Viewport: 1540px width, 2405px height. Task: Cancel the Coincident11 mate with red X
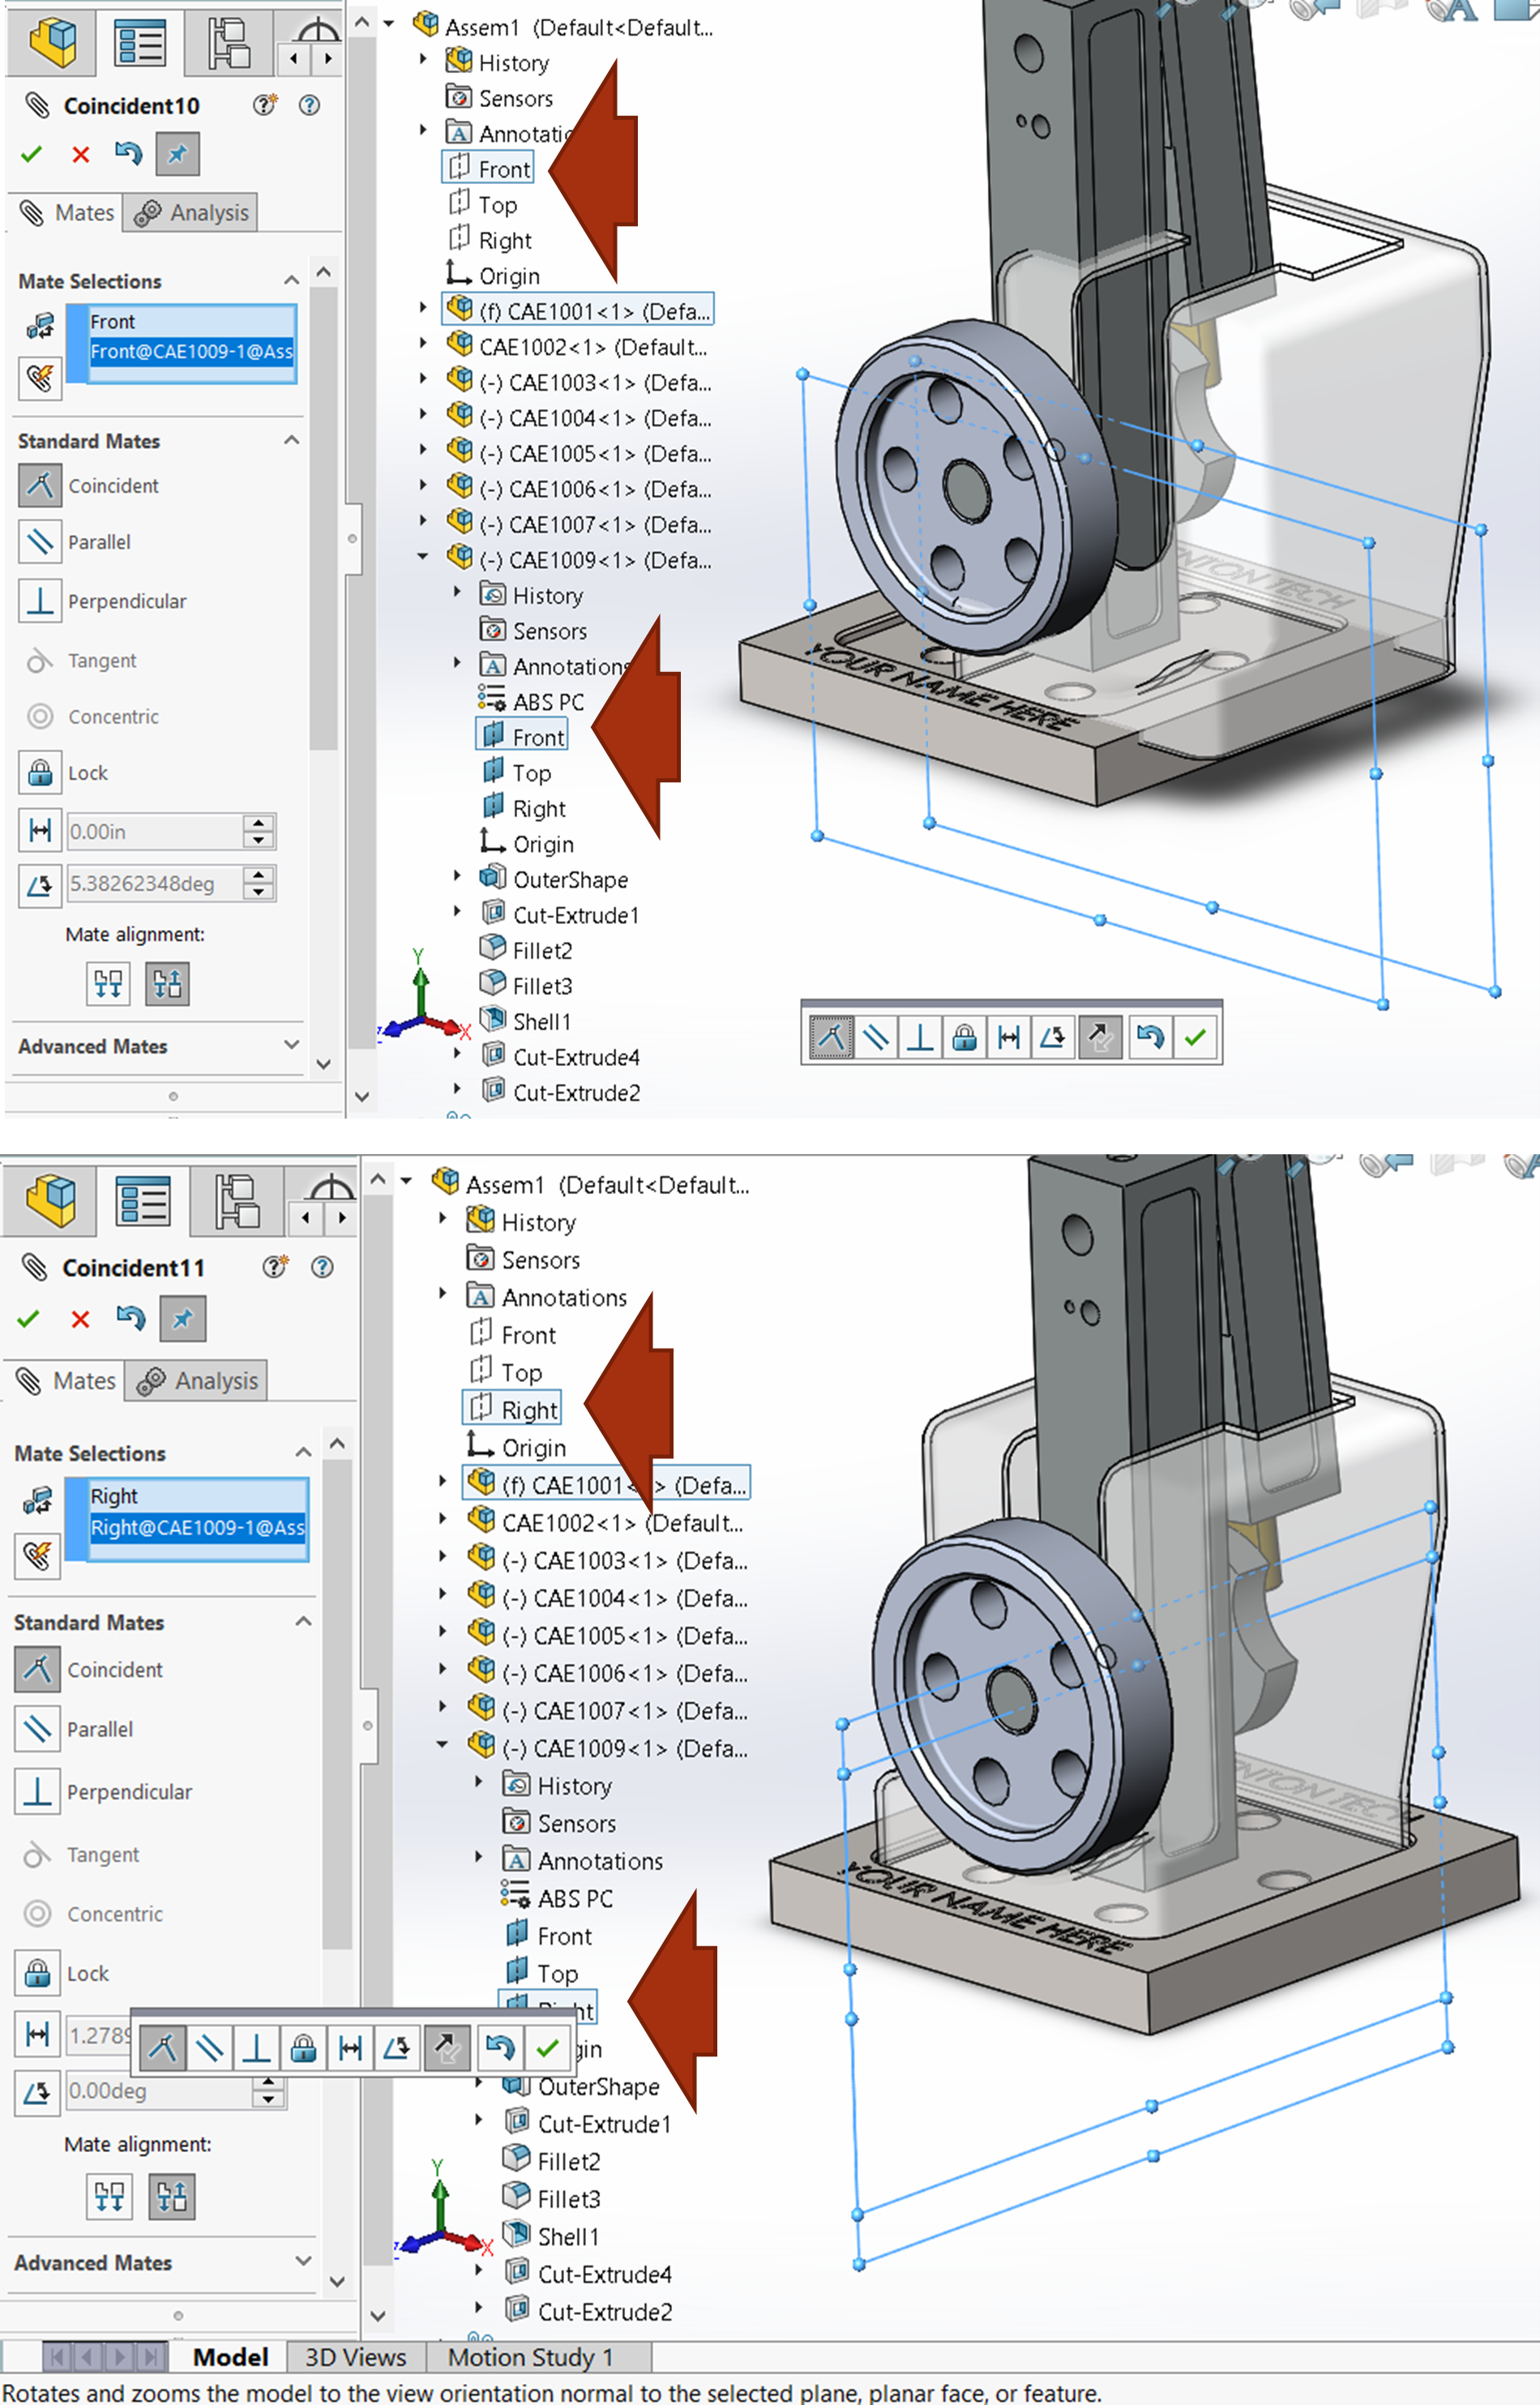80,1319
